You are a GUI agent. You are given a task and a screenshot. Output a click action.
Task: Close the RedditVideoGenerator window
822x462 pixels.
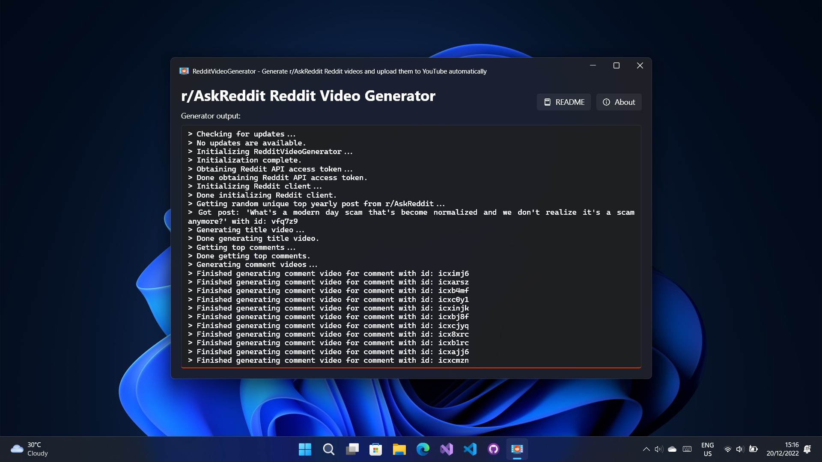point(640,65)
